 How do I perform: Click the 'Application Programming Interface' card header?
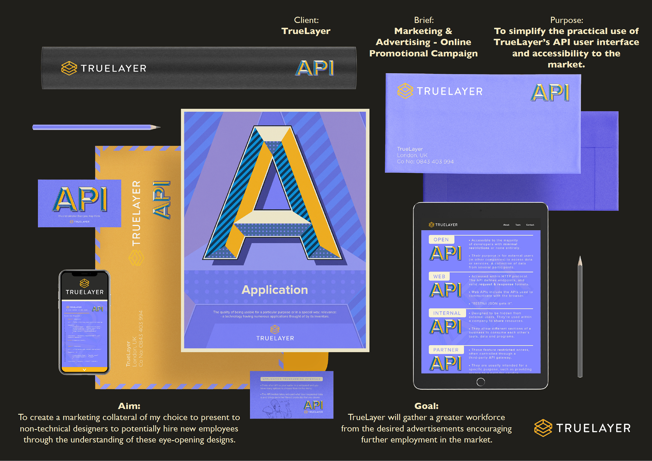click(292, 379)
